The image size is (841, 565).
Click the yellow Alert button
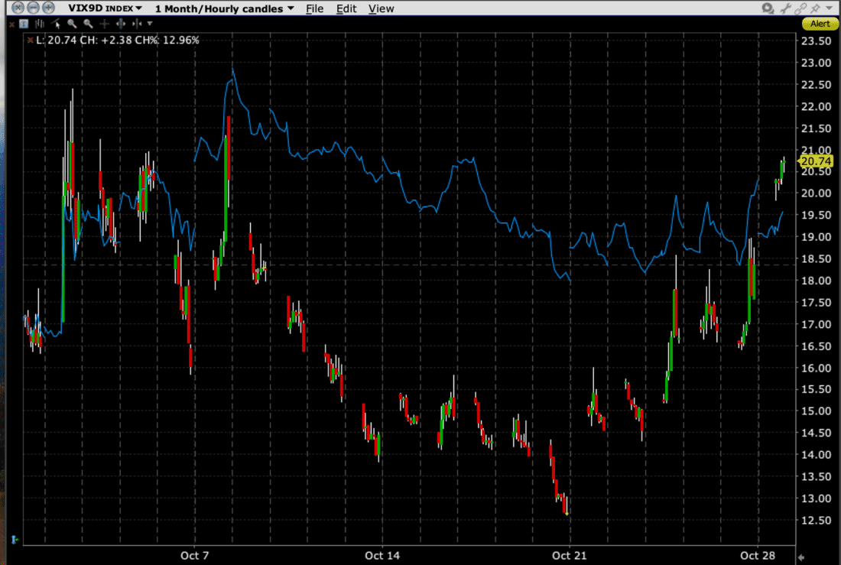click(x=820, y=24)
